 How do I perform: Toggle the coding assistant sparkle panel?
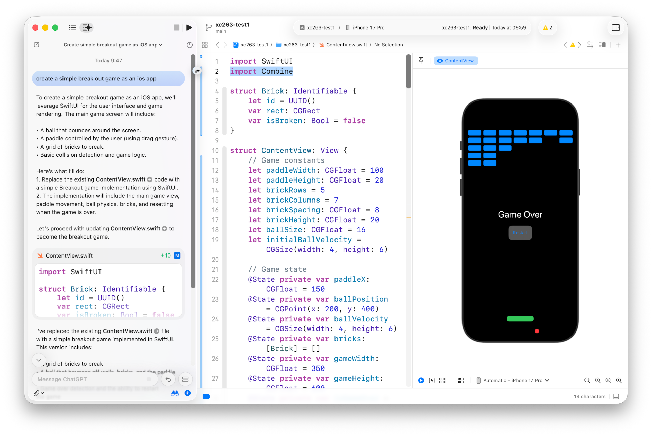pos(87,27)
